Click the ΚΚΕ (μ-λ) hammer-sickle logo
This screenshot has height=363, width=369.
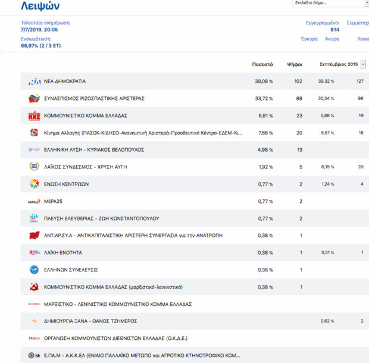pos(34,287)
